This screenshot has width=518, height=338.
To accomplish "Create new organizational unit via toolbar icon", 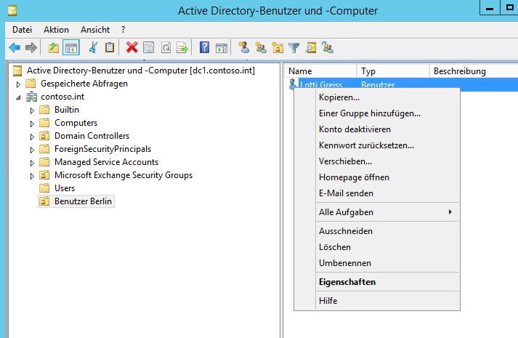I will click(278, 48).
